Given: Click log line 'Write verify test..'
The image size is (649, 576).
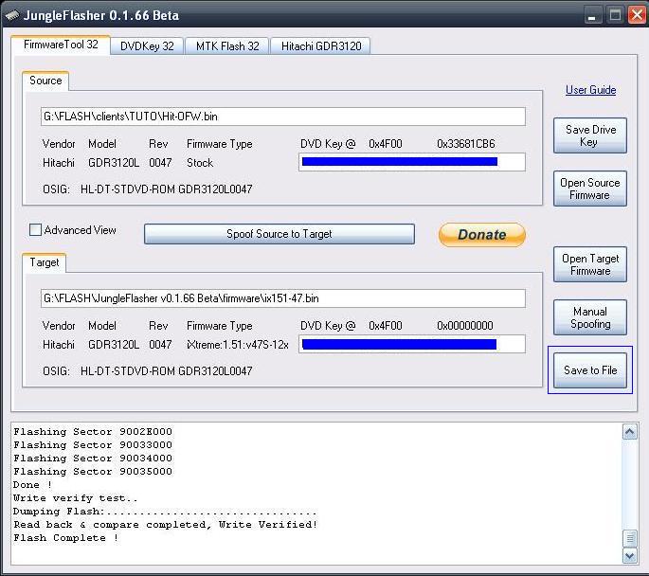Looking at the screenshot, I should (x=75, y=498).
